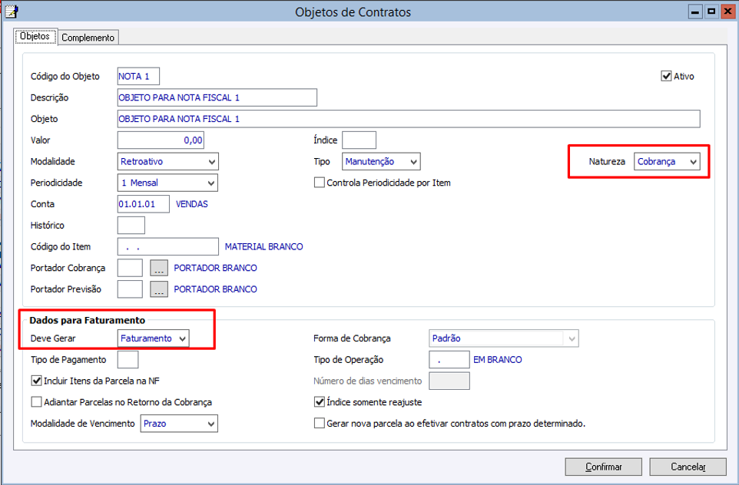Screen dimensions: 739x485
Task: Enable Adiantar Parcelas no Retorno da Cobrança
Action: 36,402
